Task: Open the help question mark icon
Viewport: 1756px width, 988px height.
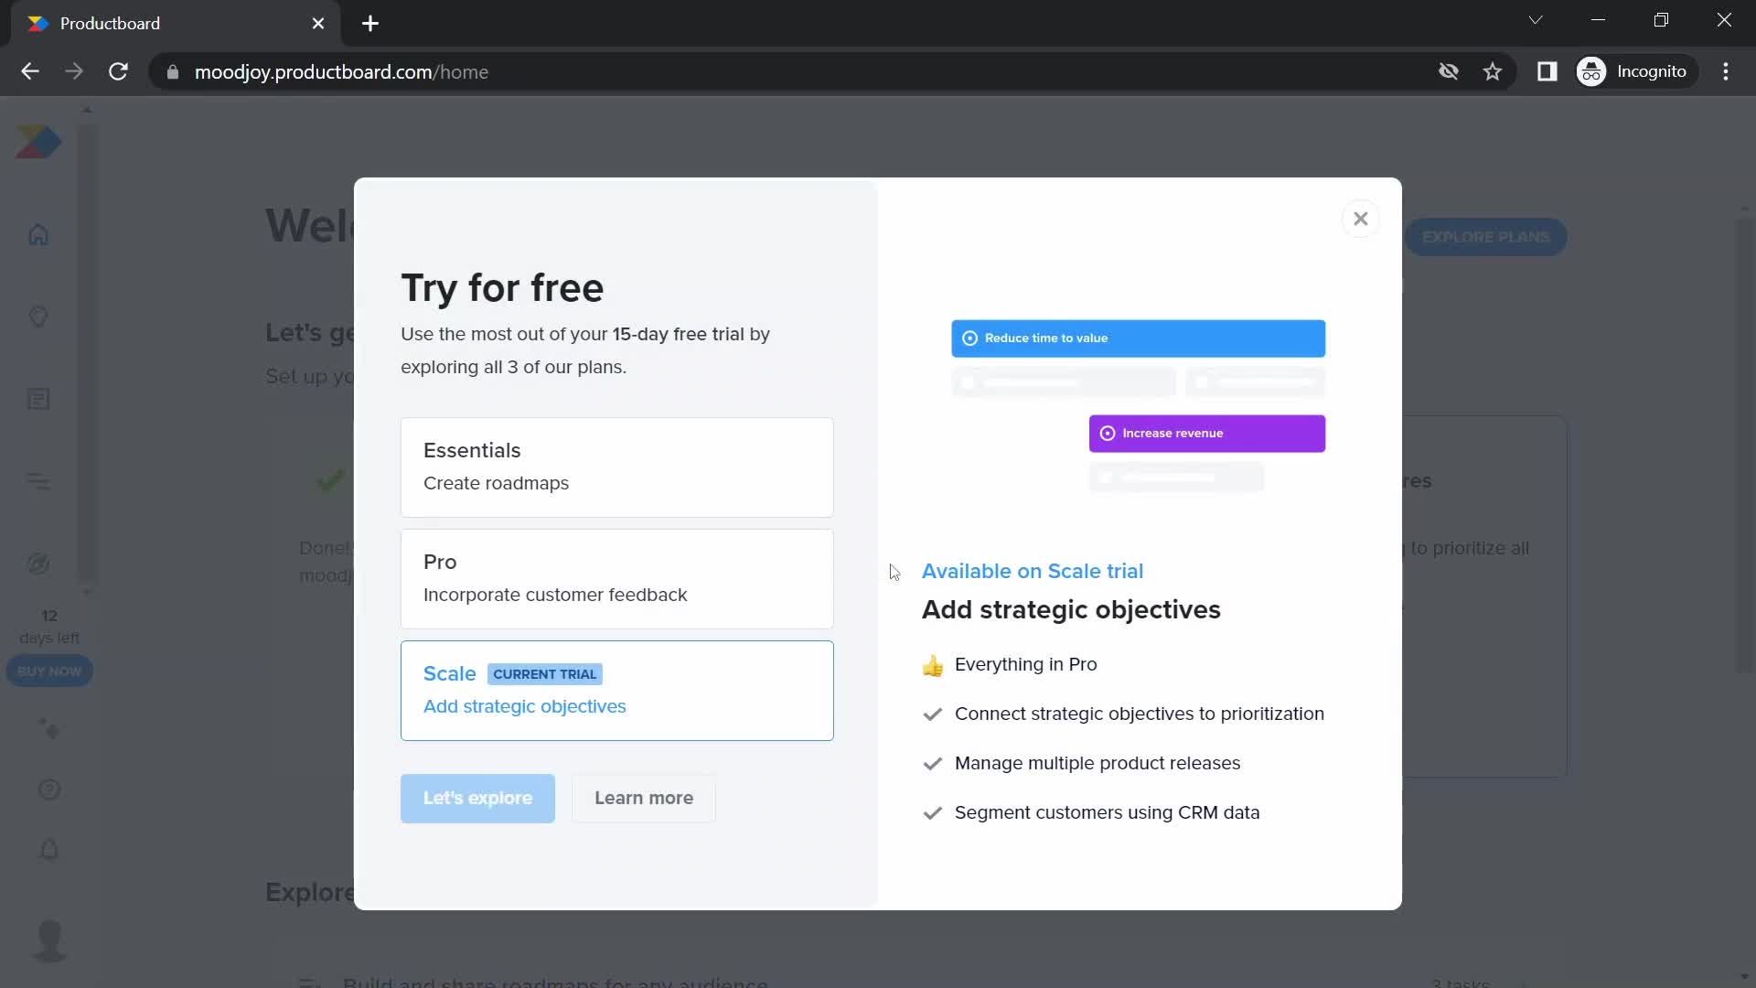Action: 49,789
